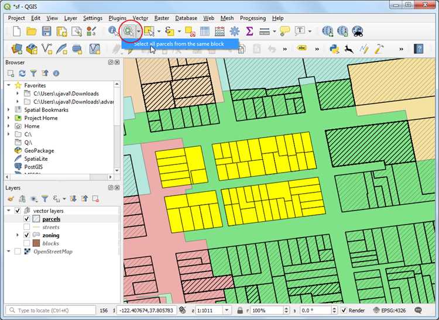The width and height of the screenshot is (439, 320).
Task: Open the layout manager icon
Action: click(x=77, y=32)
